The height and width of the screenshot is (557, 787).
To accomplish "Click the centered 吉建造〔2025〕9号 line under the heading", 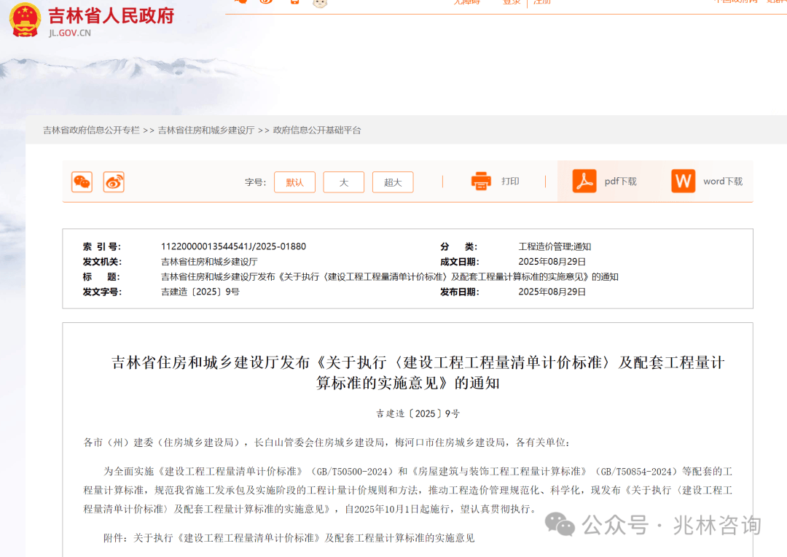I will (x=418, y=414).
